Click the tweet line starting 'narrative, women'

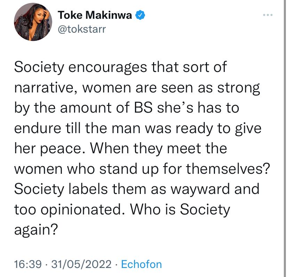tap(137, 88)
